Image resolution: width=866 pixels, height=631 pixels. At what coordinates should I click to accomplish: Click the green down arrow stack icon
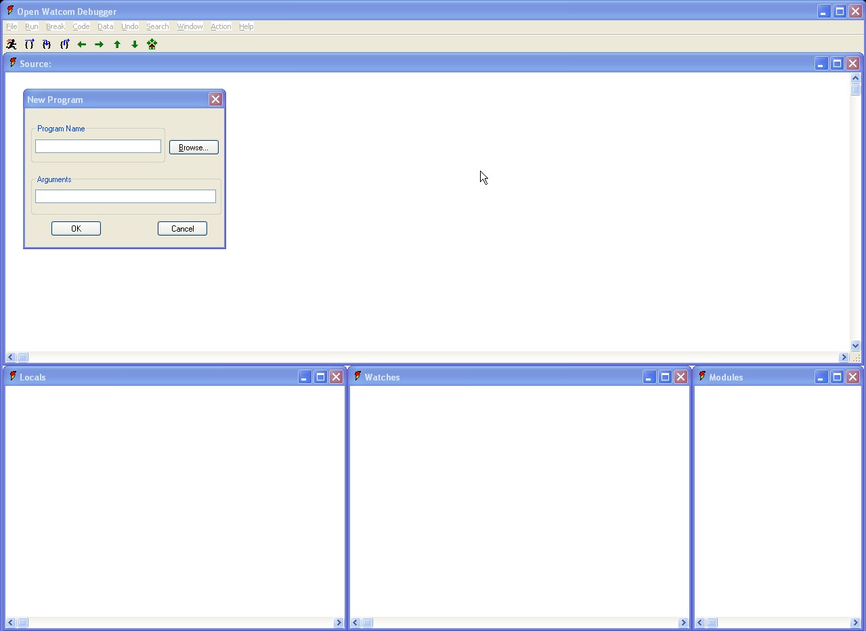click(135, 44)
